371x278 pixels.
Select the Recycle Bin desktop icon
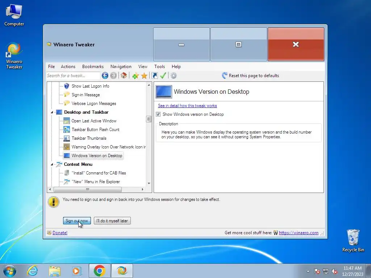[x=353, y=240]
